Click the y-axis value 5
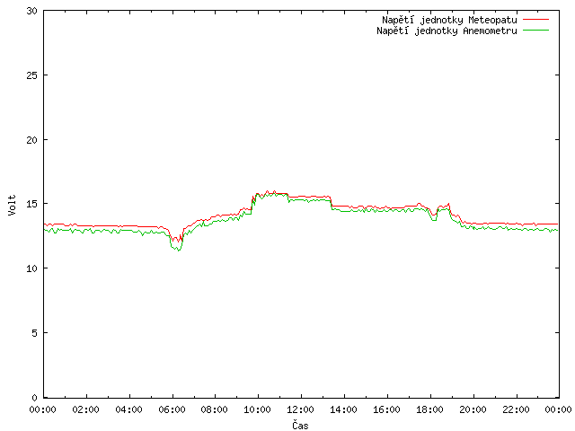Image resolution: width=575 pixels, height=431 pixels. click(34, 333)
